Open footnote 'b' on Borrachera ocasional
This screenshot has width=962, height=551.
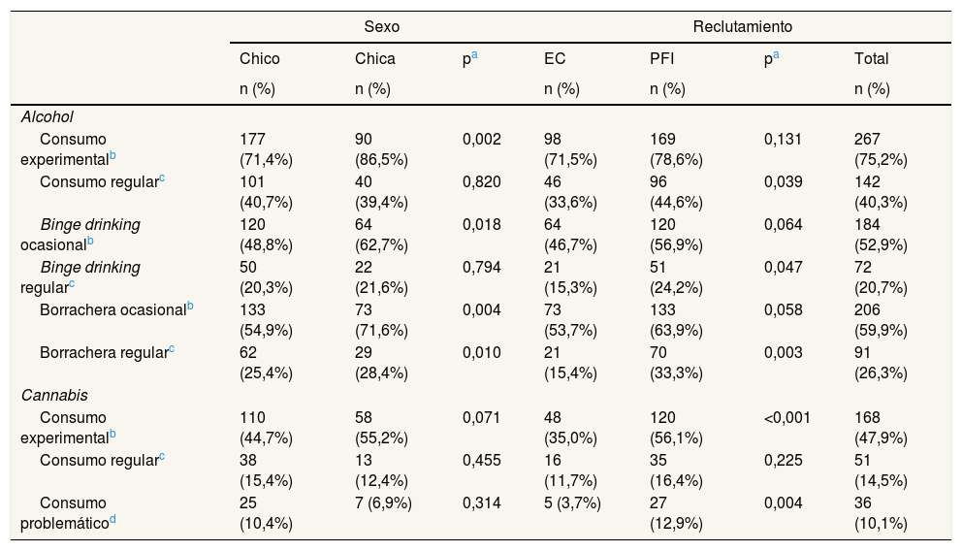coord(190,307)
